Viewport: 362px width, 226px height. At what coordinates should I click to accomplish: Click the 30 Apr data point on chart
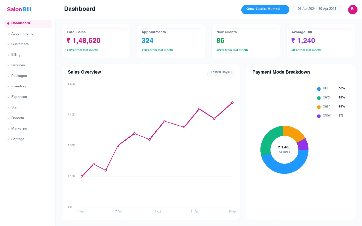(x=232, y=102)
